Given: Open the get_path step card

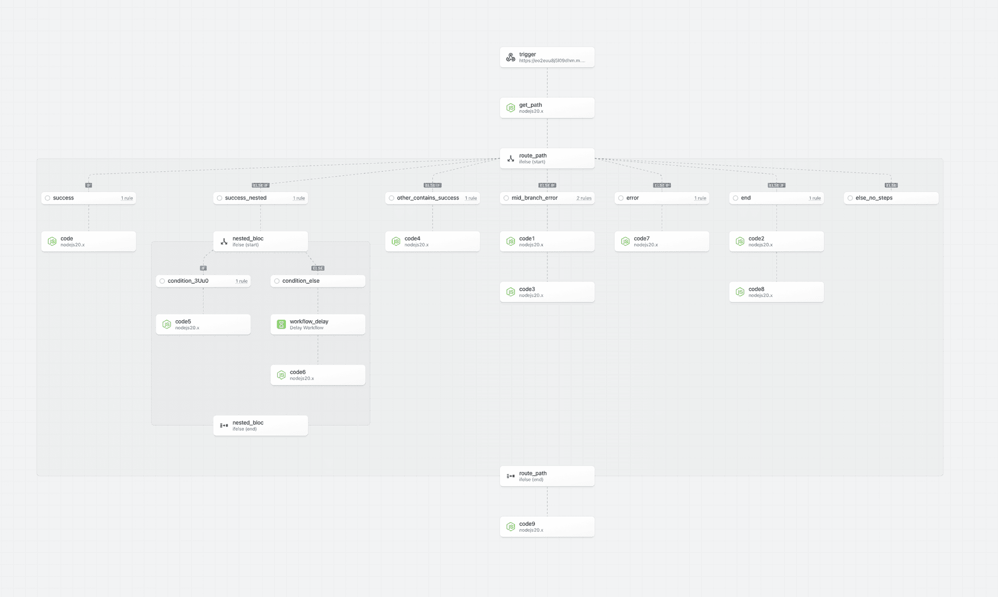Looking at the screenshot, I should pos(547,108).
